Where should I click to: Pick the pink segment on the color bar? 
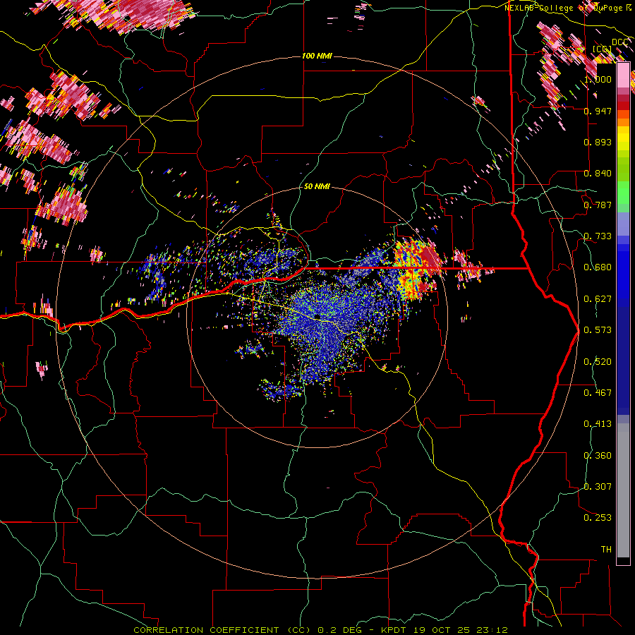point(623,75)
